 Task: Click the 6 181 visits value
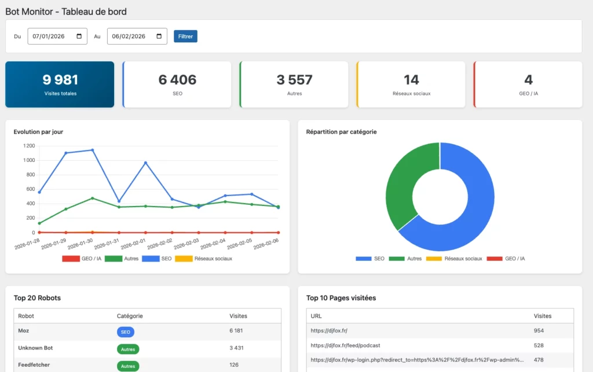[236, 331]
